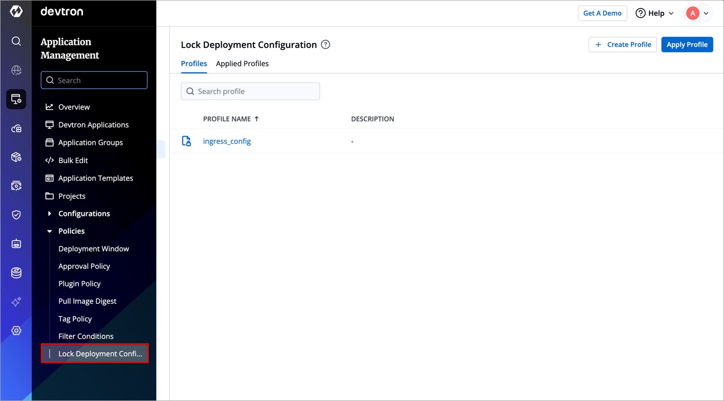This screenshot has height=401, width=724.
Task: Click the Apply Profile button
Action: tap(687, 45)
